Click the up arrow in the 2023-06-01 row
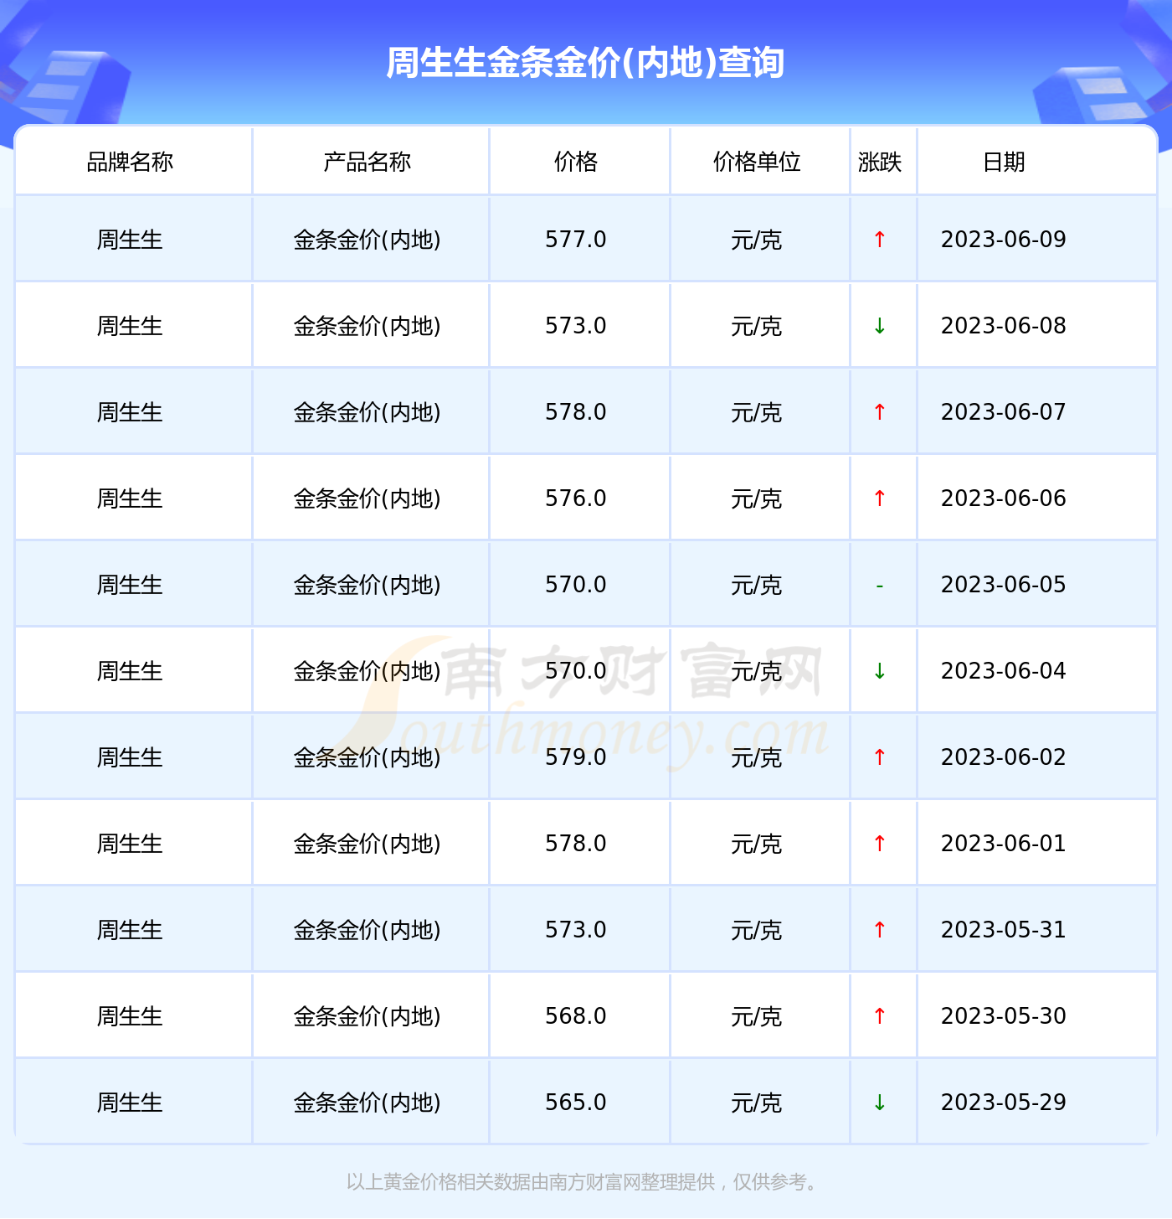Image resolution: width=1172 pixels, height=1219 pixels. click(x=879, y=844)
